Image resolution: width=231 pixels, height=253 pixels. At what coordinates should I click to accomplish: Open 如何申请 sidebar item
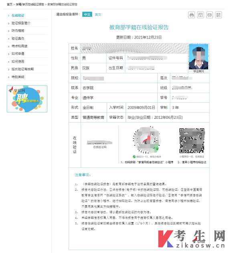[18, 54]
